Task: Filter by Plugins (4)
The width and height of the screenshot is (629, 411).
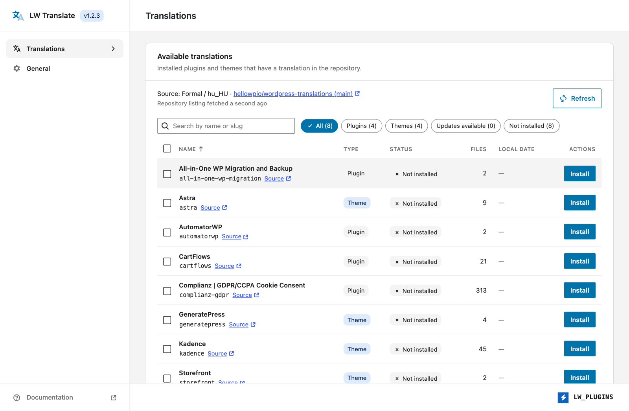Action: coord(362,126)
